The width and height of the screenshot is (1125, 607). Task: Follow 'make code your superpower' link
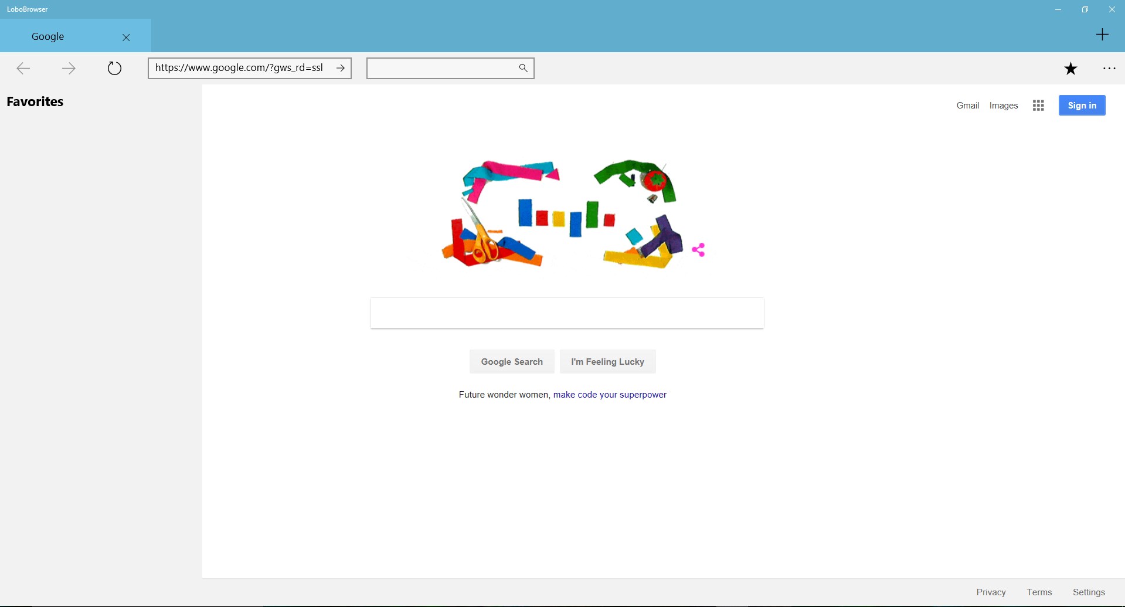610,395
